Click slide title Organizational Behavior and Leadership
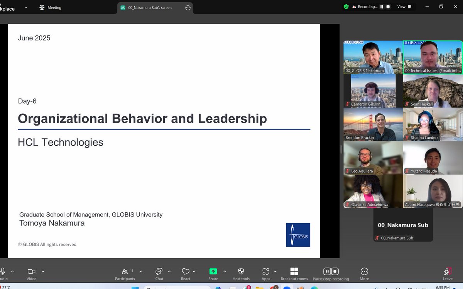 [142, 119]
